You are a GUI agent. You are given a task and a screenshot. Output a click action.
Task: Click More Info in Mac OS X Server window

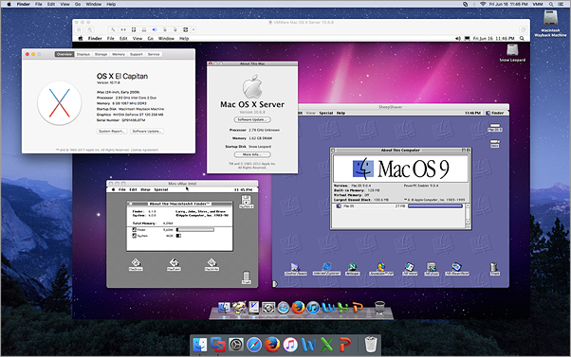(x=252, y=154)
